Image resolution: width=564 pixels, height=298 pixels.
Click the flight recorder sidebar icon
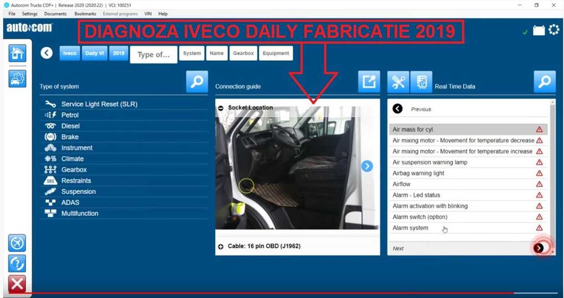17,243
